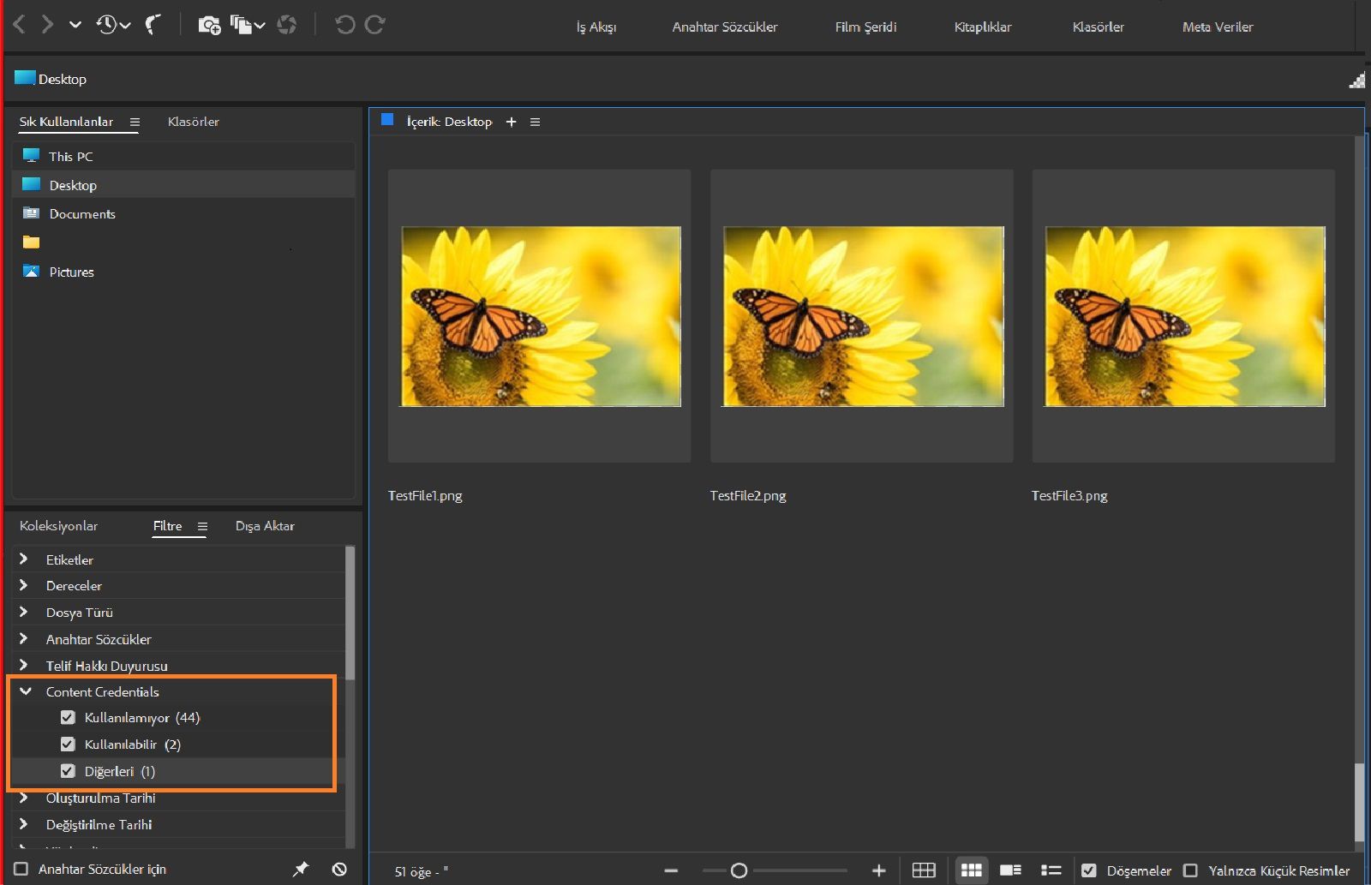Click the Dışa Aktar panel tab
The image size is (1371, 885).
click(265, 526)
